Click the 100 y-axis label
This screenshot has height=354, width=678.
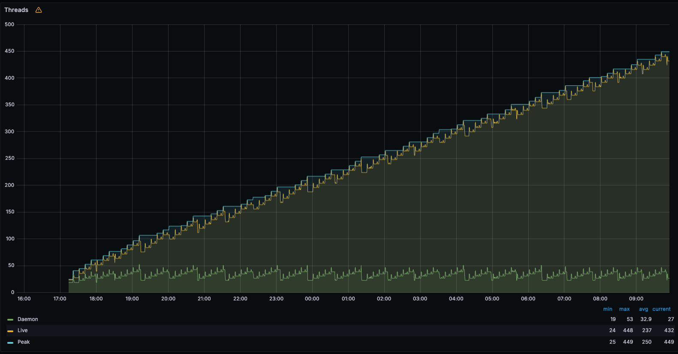click(x=10, y=239)
